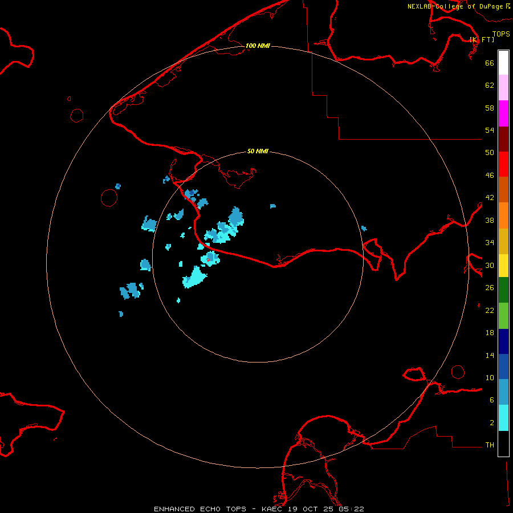This screenshot has width=513, height=513.
Task: Click legend value 22
Action: (x=490, y=311)
